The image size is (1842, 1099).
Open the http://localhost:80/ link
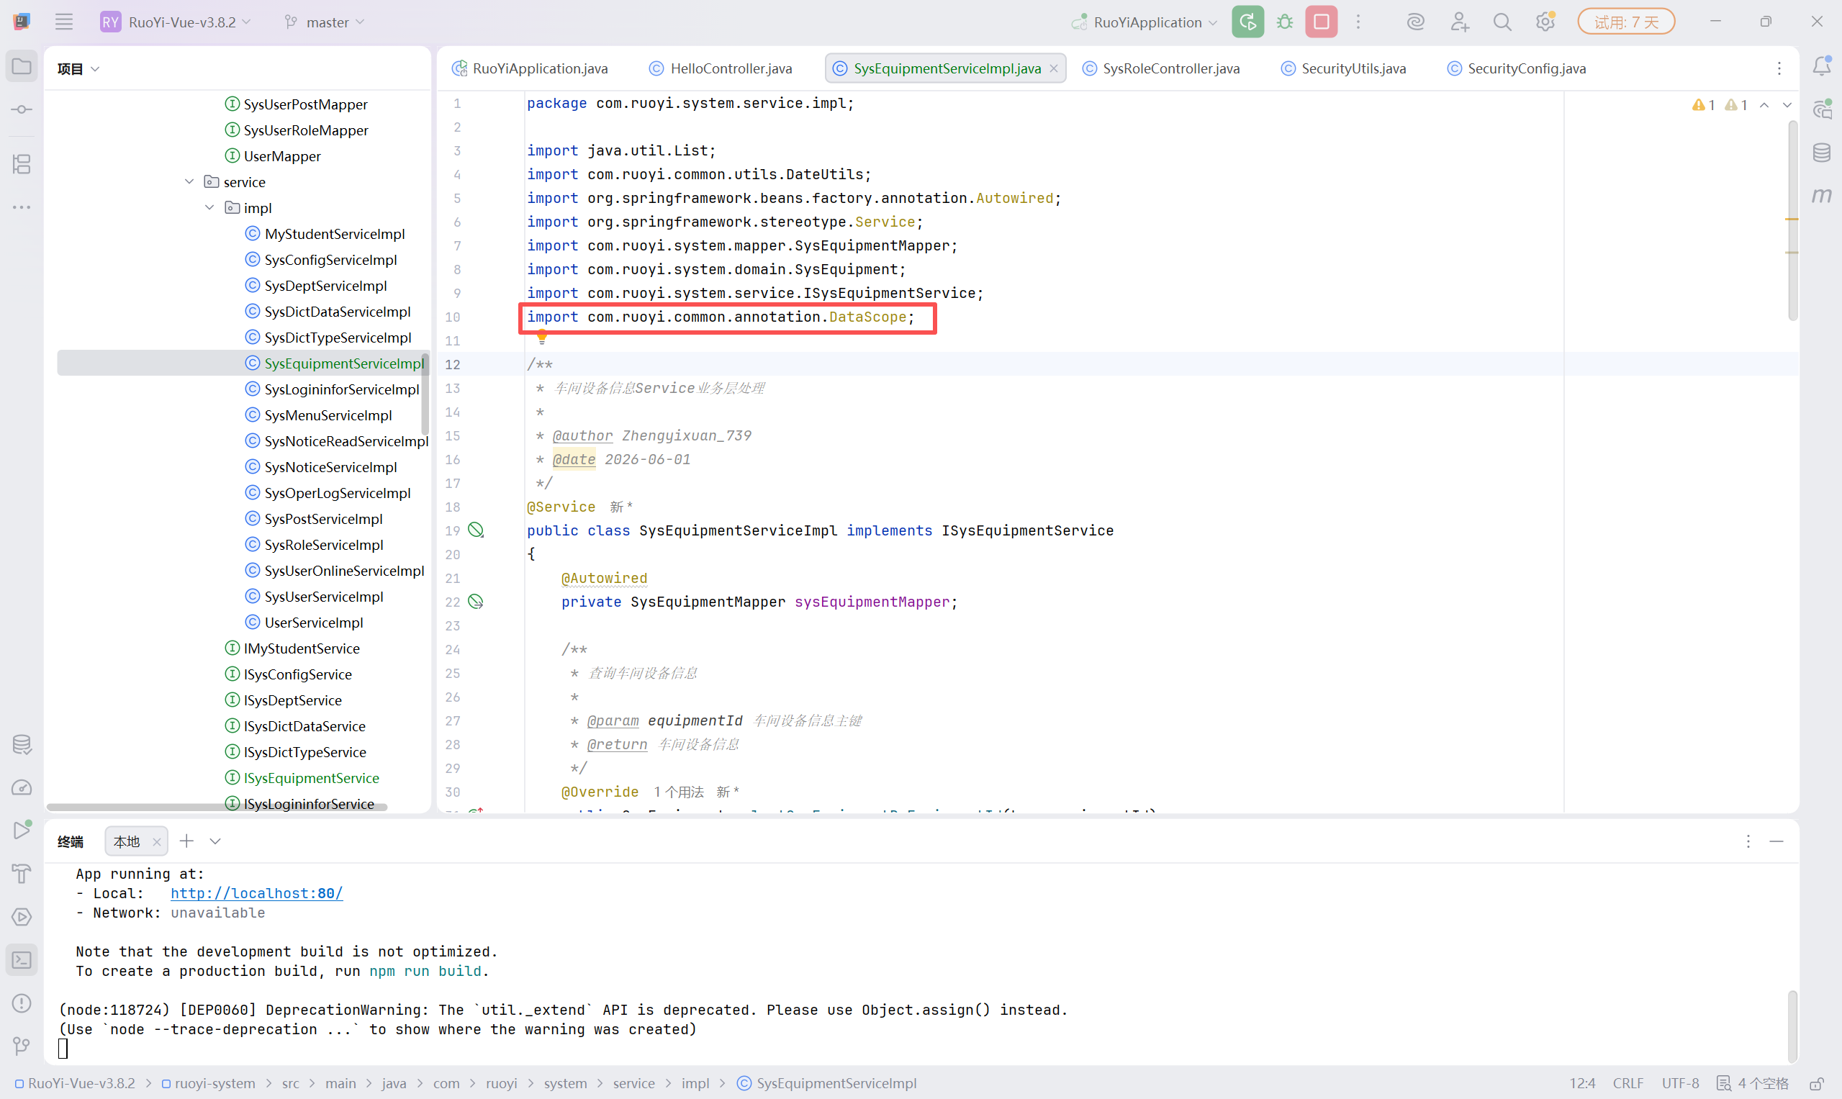point(256,893)
